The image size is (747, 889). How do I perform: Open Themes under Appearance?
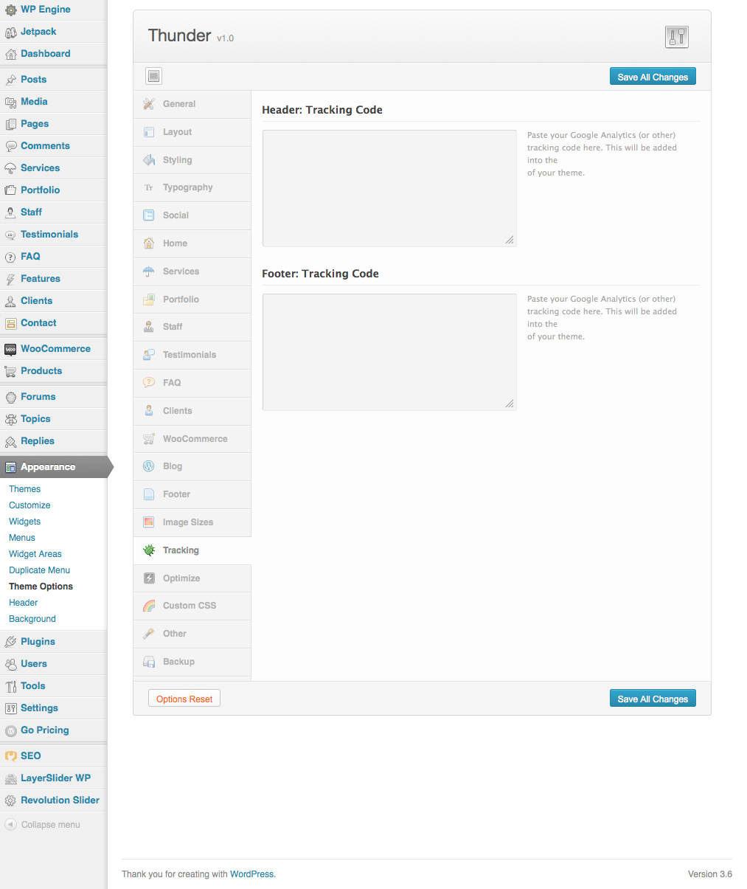(x=25, y=489)
